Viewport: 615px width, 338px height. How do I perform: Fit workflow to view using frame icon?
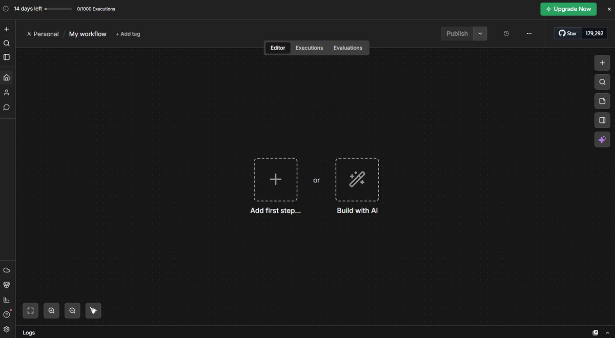30,310
